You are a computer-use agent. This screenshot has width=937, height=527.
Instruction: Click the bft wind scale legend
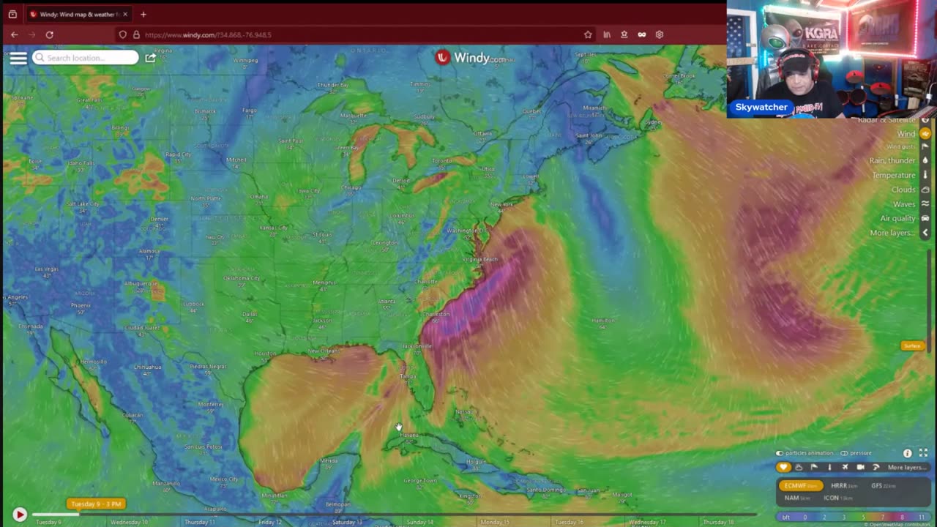pyautogui.click(x=853, y=517)
